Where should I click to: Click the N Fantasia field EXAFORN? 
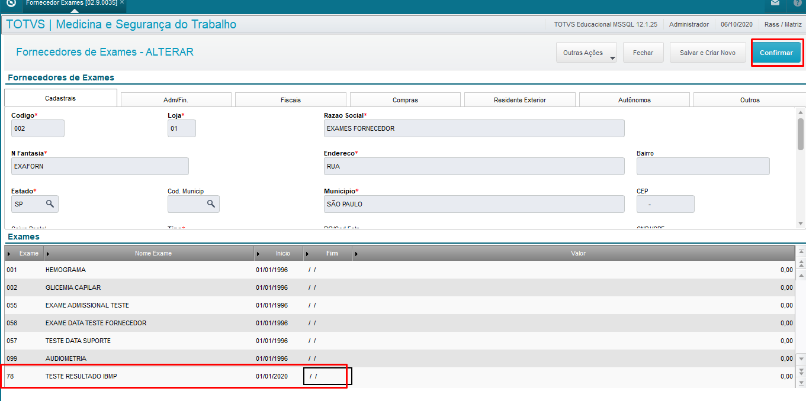pyautogui.click(x=100, y=166)
